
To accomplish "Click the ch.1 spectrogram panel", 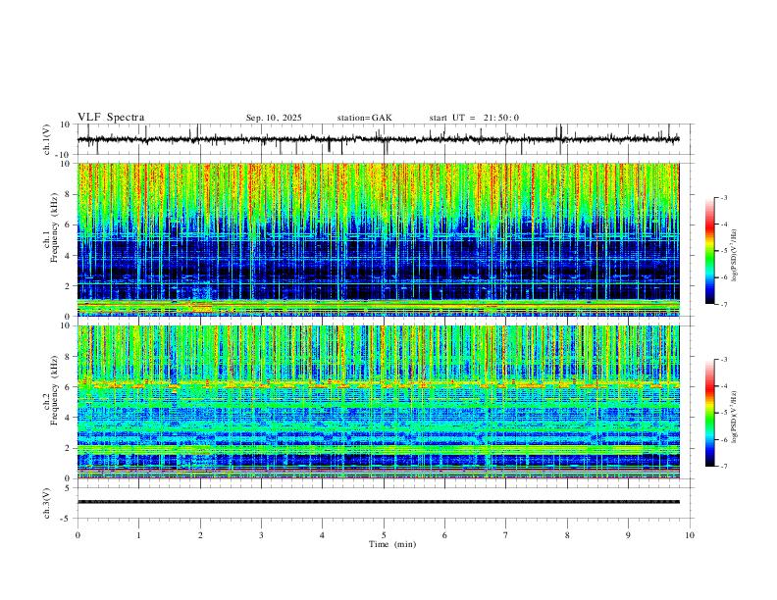I will coord(378,239).
